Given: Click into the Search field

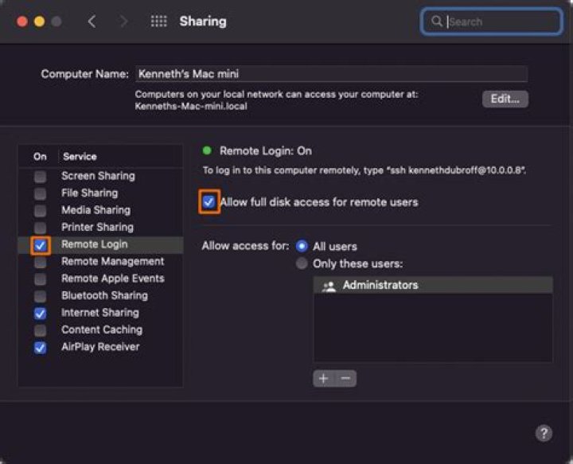Looking at the screenshot, I should pos(492,21).
